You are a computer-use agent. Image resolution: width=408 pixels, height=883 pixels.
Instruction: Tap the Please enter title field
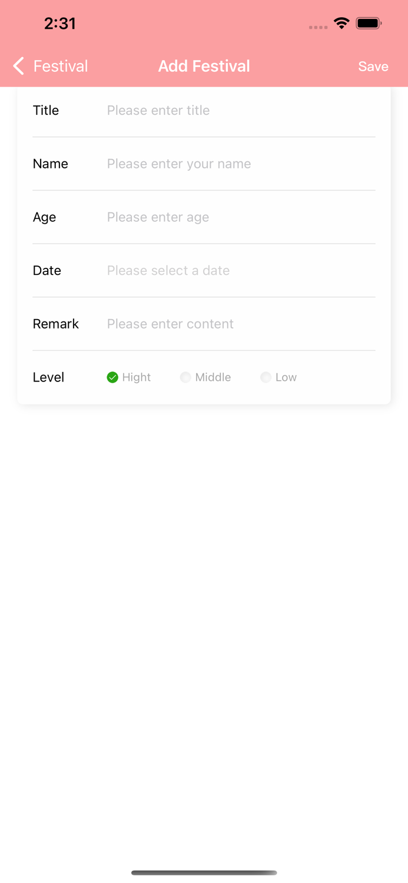click(x=158, y=110)
